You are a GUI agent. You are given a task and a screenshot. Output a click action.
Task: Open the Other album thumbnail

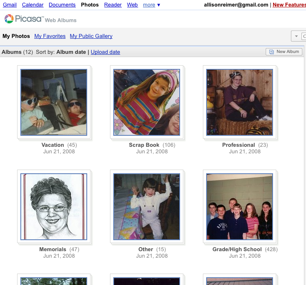click(147, 207)
